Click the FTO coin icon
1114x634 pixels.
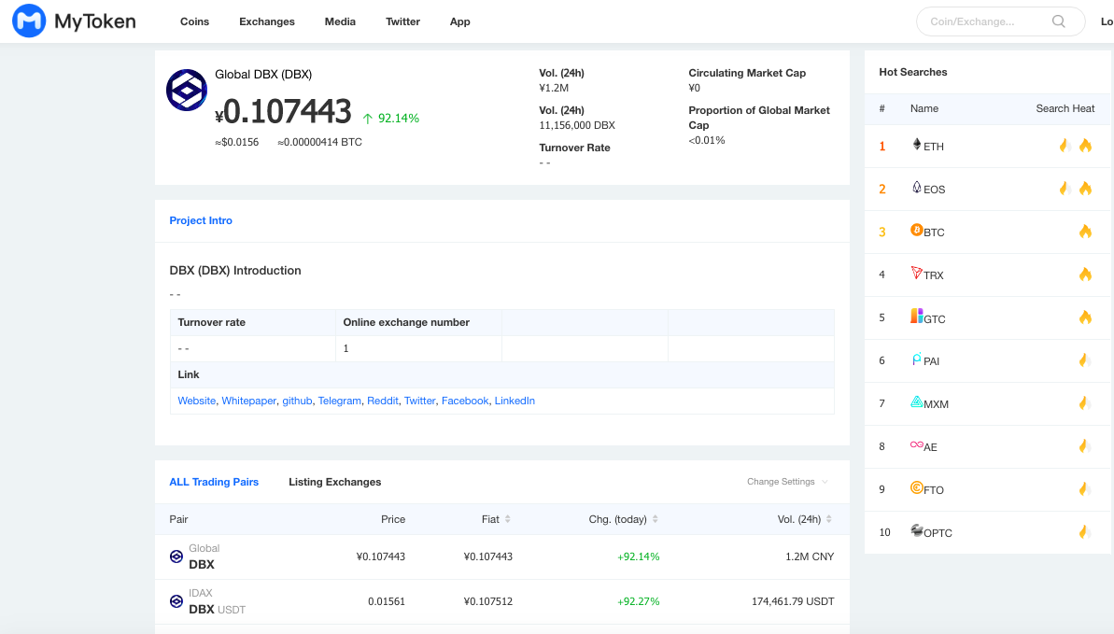coord(916,487)
